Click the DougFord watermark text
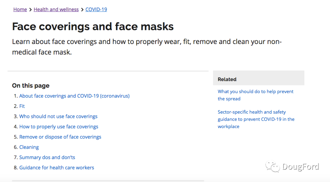Screen dimensions: 330x182 [301, 167]
